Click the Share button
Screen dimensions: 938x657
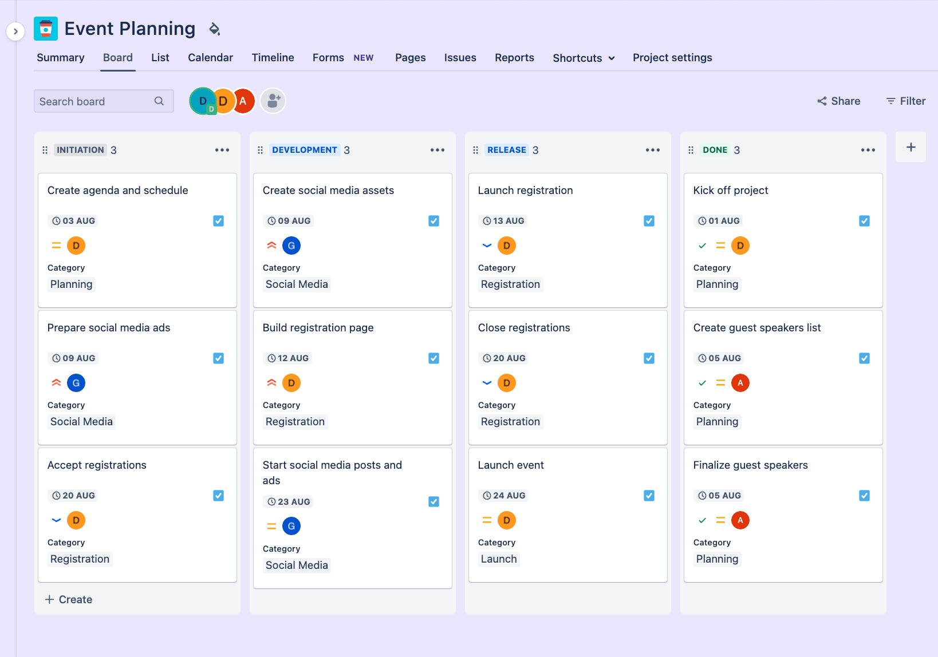pyautogui.click(x=838, y=101)
